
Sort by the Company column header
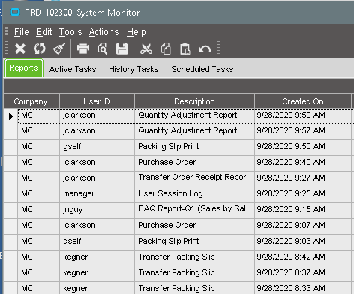[31, 101]
